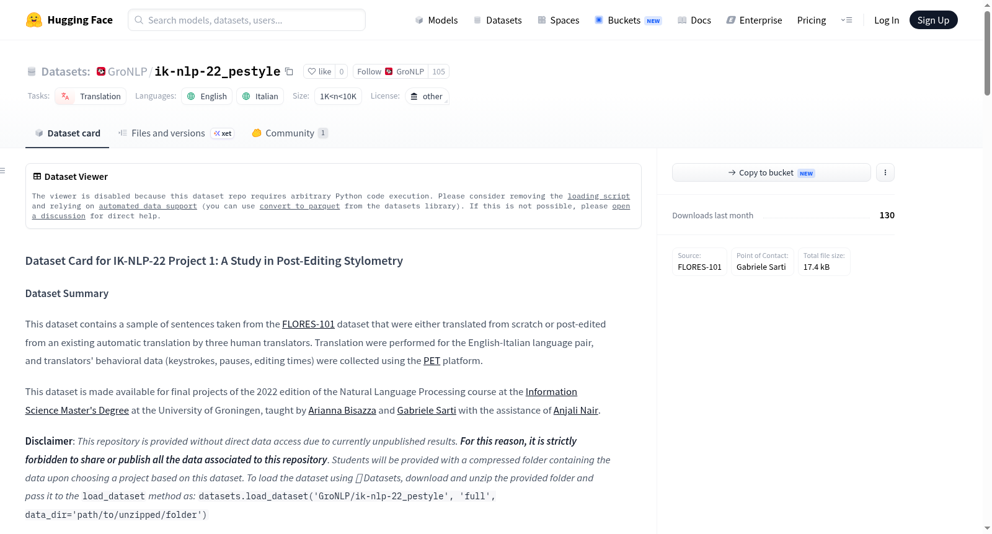Click the 'Dataset Summary' heading
This screenshot has height=534, width=992.
click(67, 293)
